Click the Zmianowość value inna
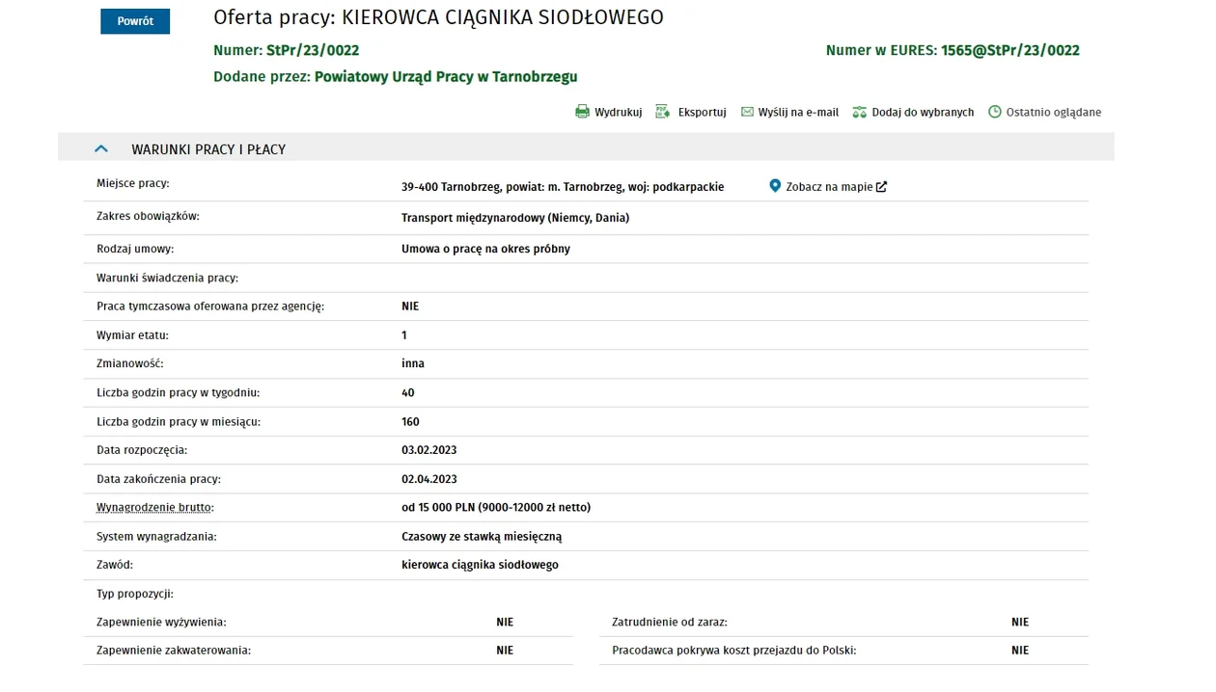 413,363
